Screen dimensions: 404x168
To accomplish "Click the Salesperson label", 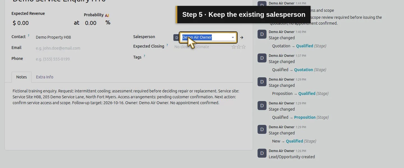I will coord(144,37).
